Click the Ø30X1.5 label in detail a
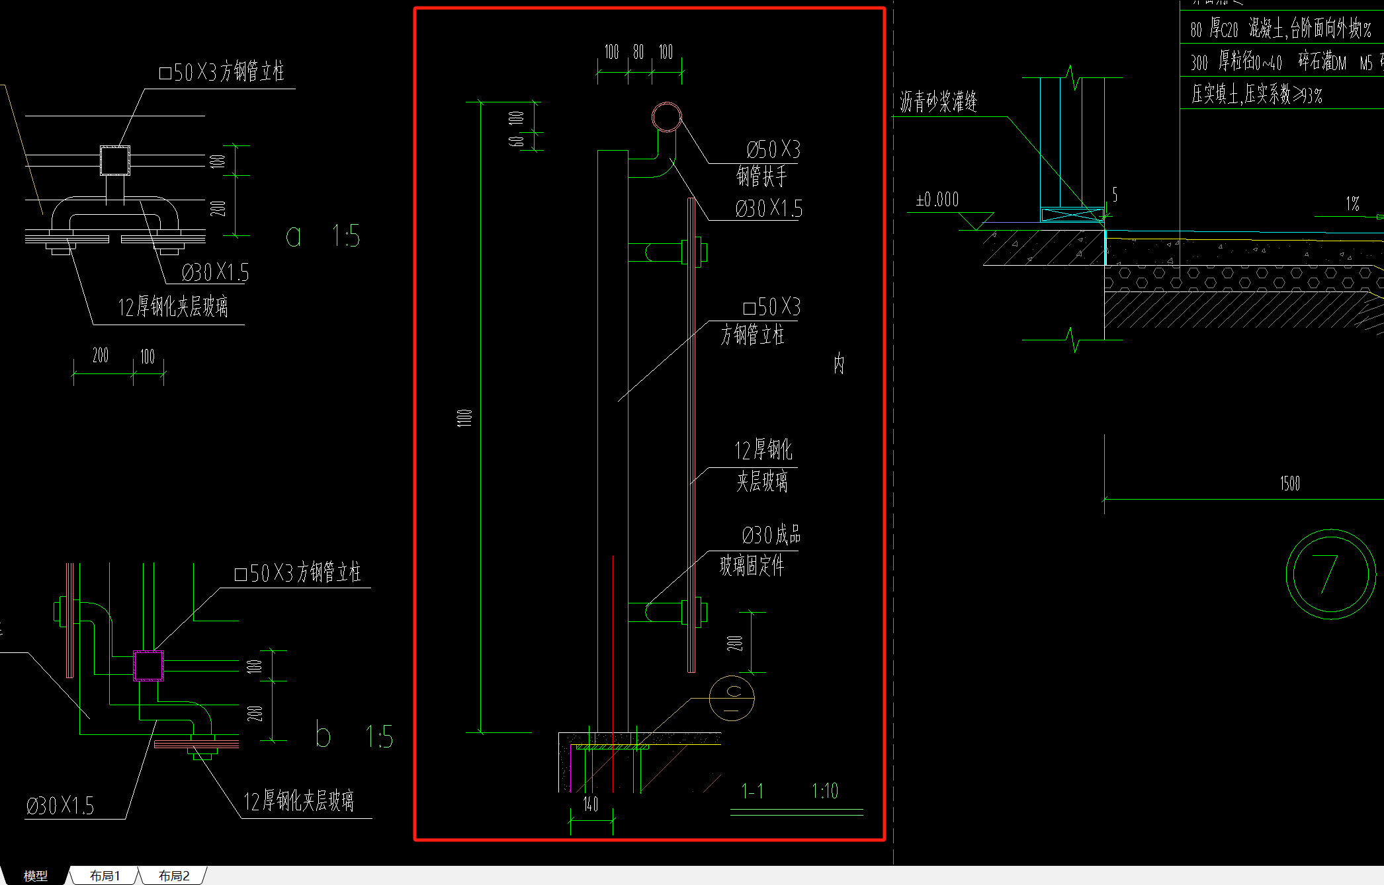Viewport: 1384px width, 885px height. 215,272
